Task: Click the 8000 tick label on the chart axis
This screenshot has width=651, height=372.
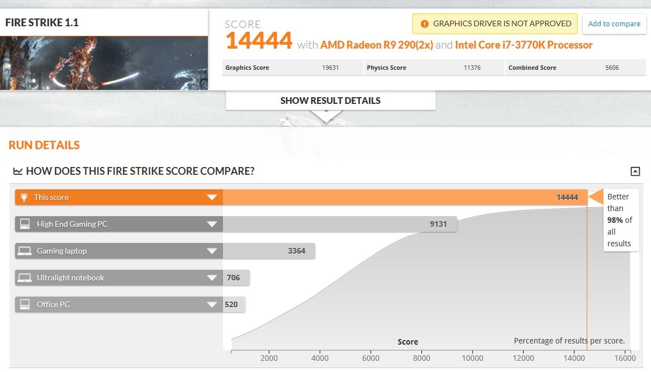Action: coord(421,358)
